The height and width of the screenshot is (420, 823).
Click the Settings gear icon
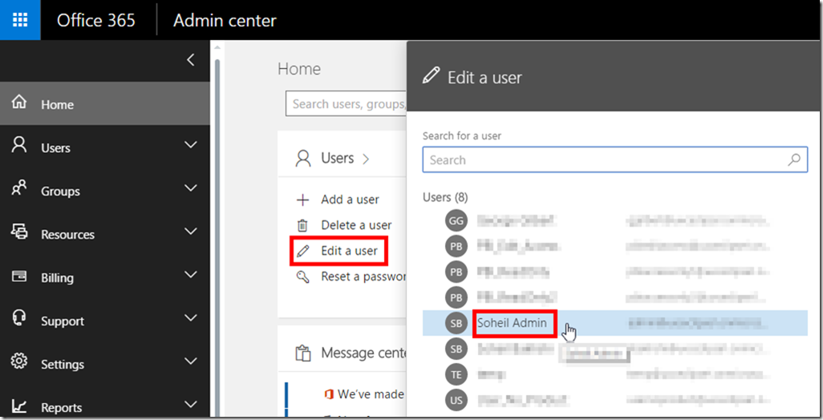(19, 361)
